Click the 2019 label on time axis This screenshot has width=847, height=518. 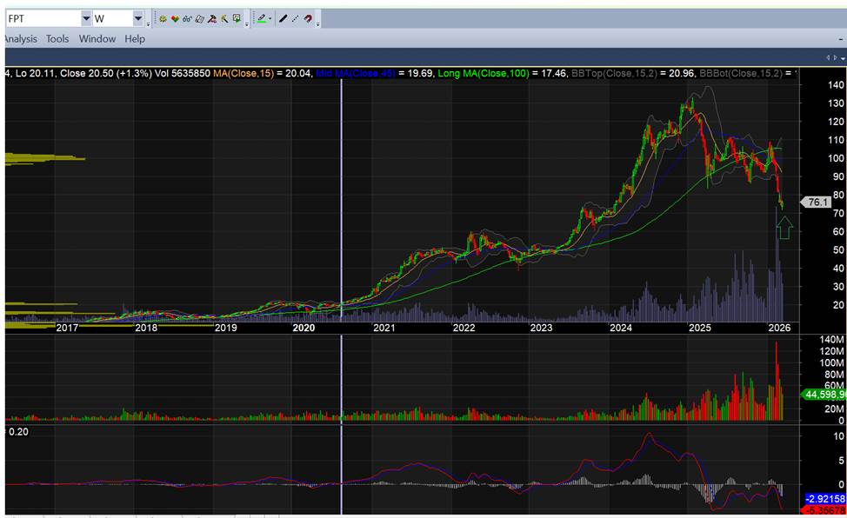point(226,328)
